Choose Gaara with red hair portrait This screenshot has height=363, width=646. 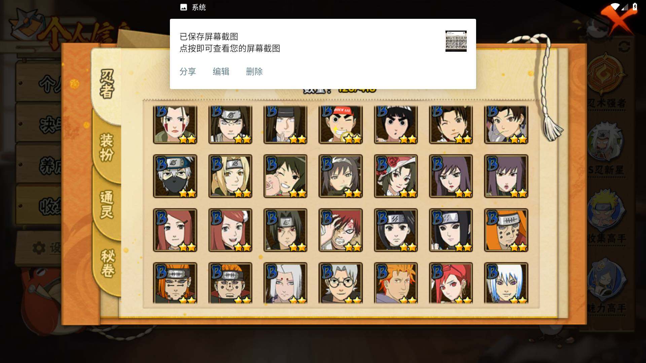tap(340, 230)
